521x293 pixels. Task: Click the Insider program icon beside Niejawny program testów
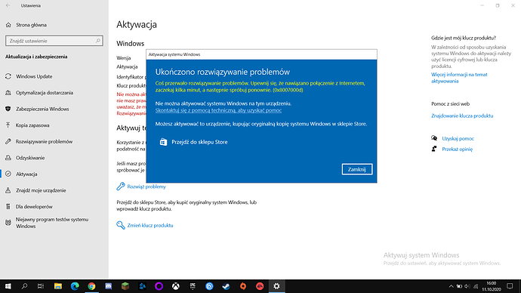click(8, 223)
